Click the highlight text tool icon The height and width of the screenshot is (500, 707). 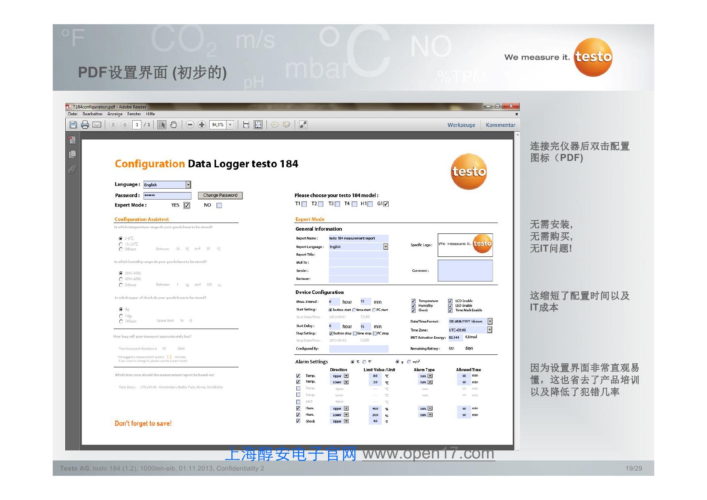(286, 125)
